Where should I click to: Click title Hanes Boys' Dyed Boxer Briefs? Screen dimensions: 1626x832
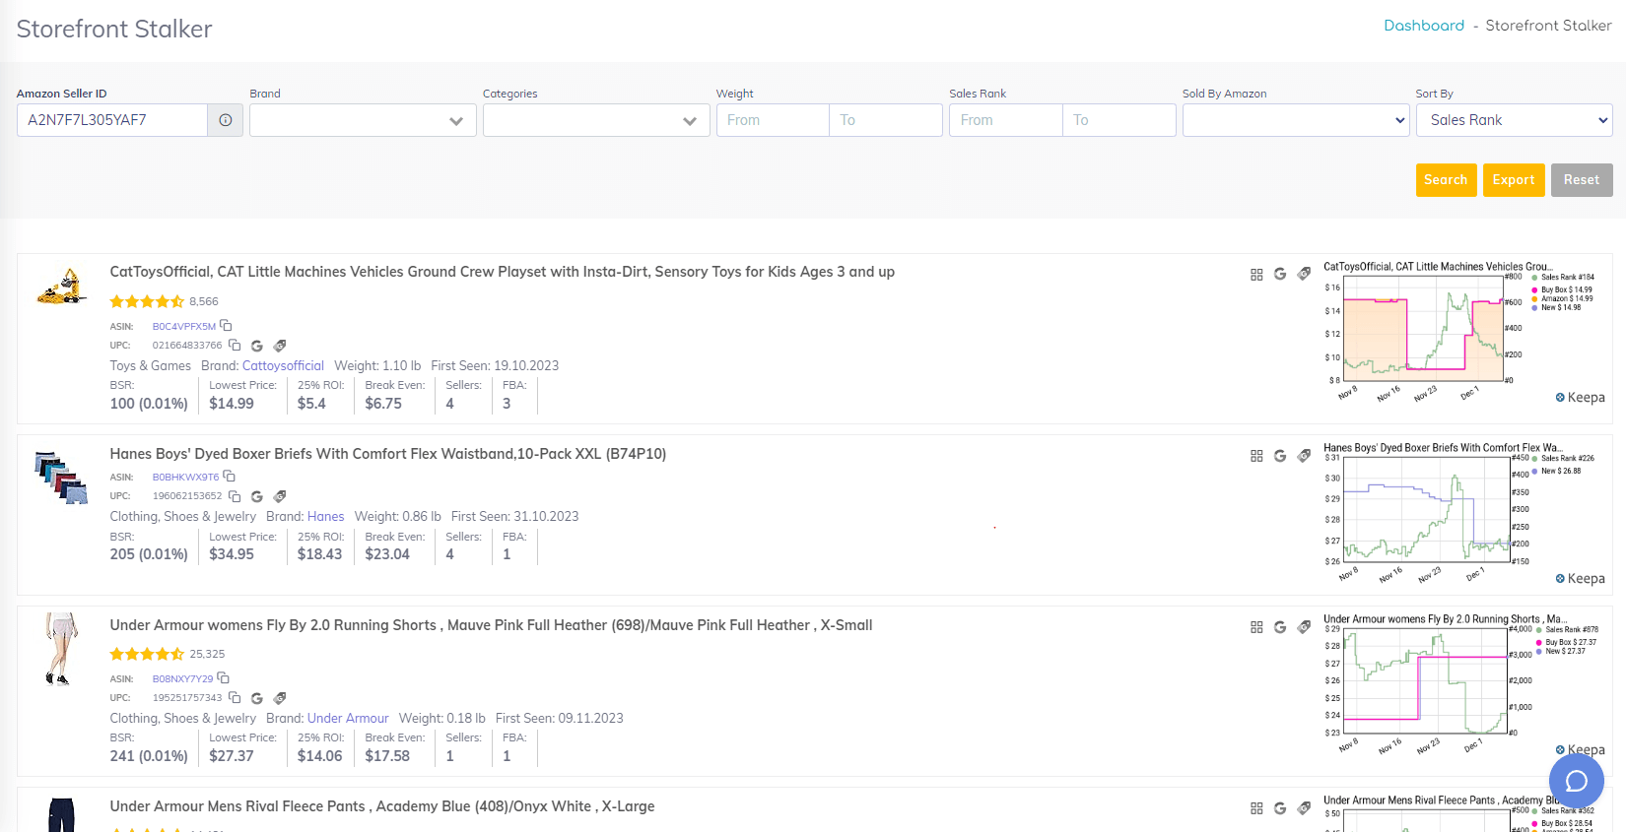tap(388, 454)
